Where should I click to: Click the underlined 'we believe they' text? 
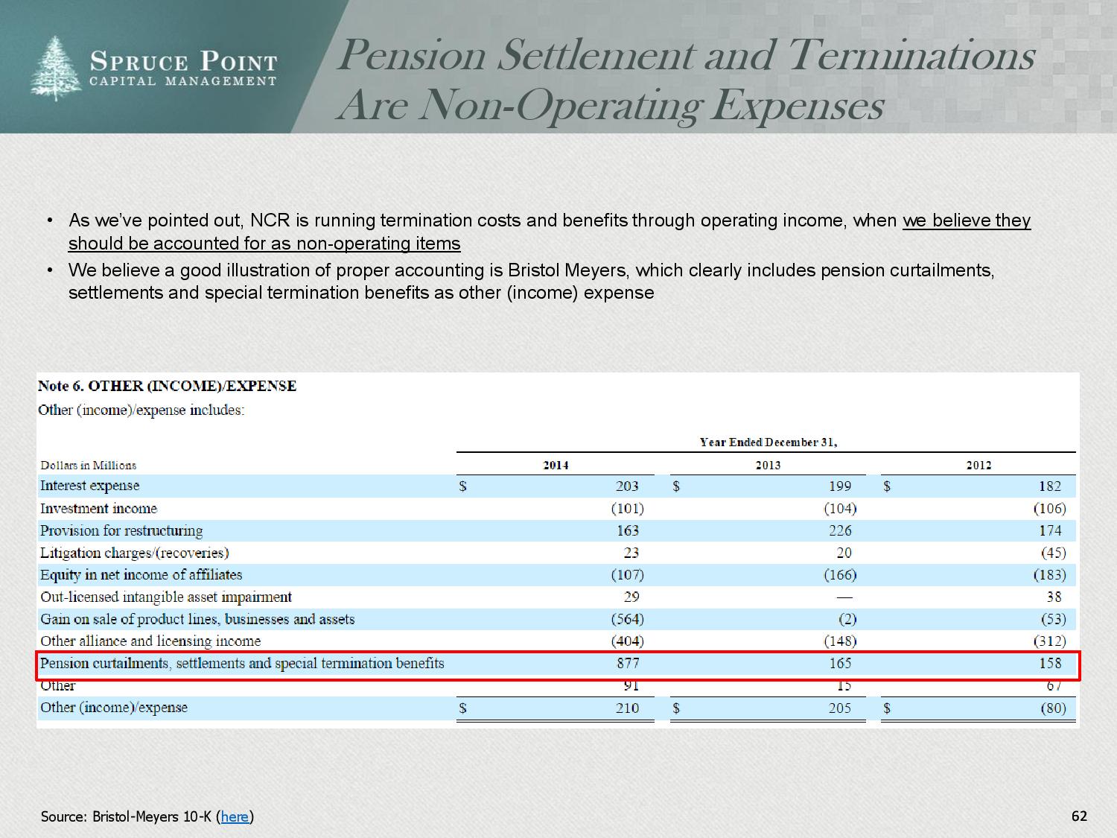[966, 220]
